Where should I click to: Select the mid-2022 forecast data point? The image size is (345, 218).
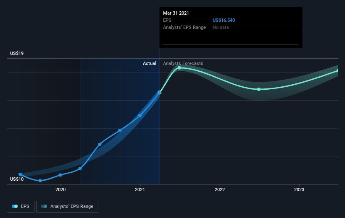click(x=259, y=89)
